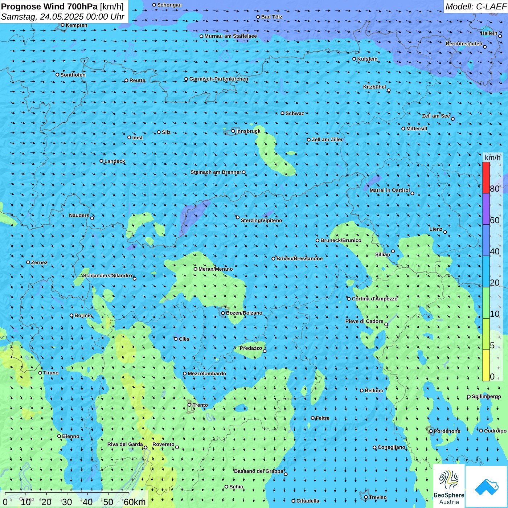The height and width of the screenshot is (508, 508).
Task: Click the Innsbruck city marker
Action: tap(233, 131)
